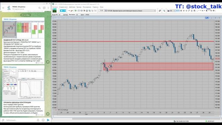Expand the line tool dropdown arrow

coord(200,11)
